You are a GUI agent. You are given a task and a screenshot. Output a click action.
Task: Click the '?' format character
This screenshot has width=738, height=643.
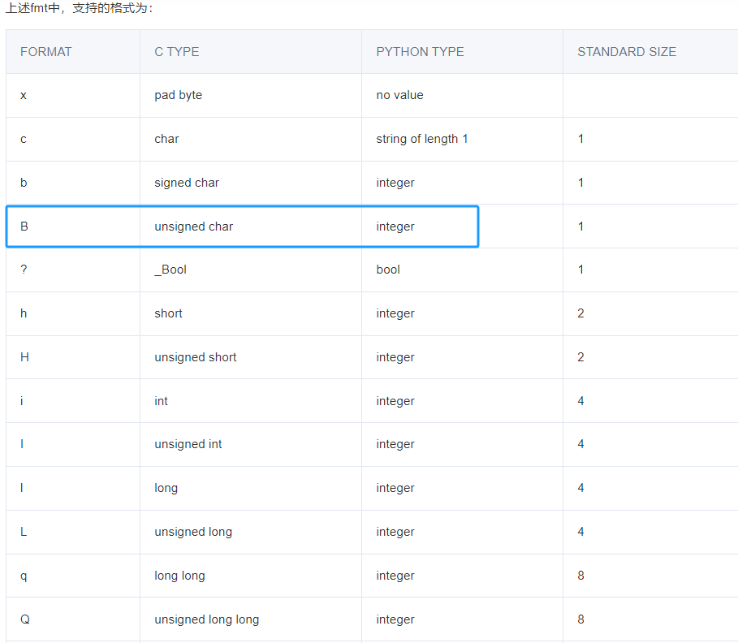[24, 270]
